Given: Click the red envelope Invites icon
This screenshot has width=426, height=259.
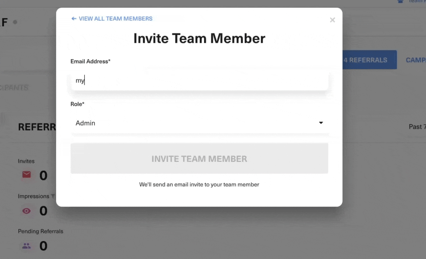Looking at the screenshot, I should pos(26,174).
